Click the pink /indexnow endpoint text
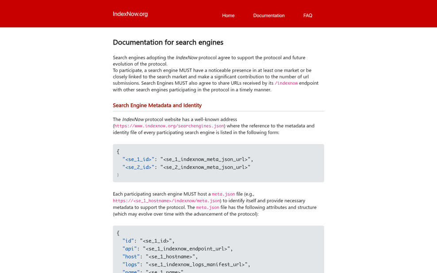Image resolution: width=437 pixels, height=273 pixels. point(286,83)
